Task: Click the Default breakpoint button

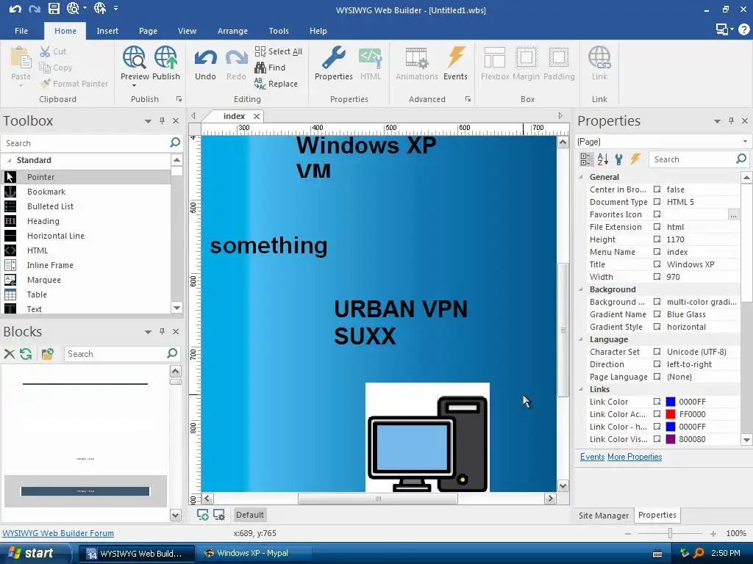Action: pyautogui.click(x=250, y=515)
